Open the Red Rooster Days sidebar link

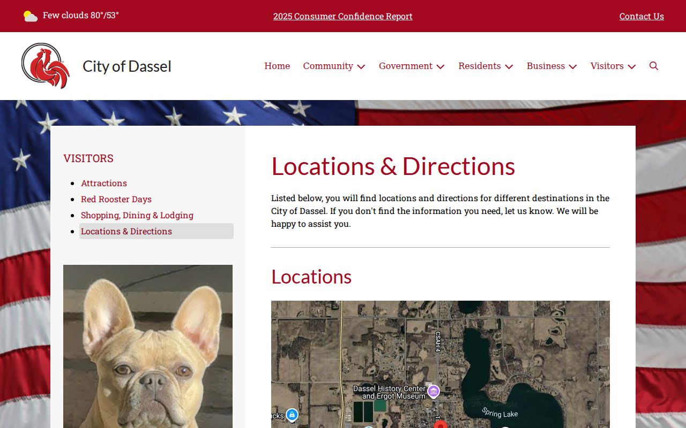(x=116, y=199)
